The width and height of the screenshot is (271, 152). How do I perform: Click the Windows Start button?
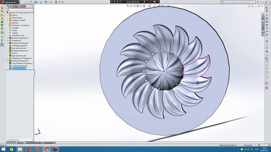click(3, 149)
